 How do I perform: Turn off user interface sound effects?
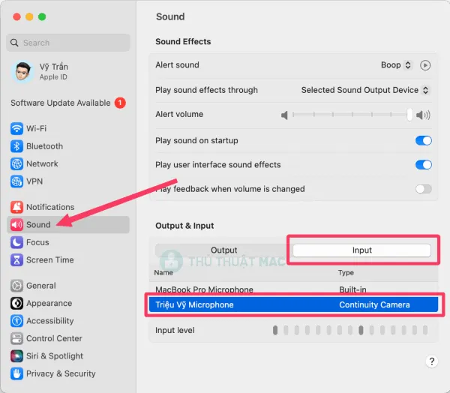click(423, 165)
